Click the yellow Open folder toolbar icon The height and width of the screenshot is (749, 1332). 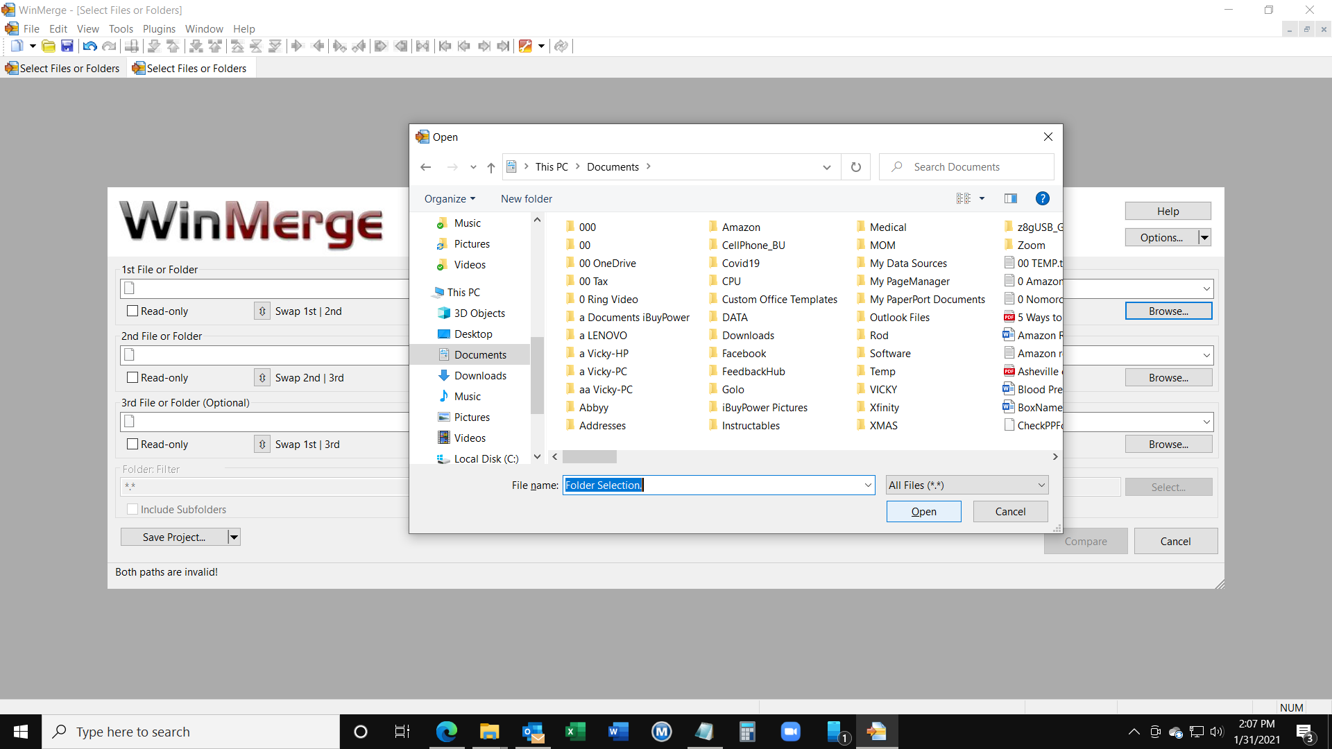pyautogui.click(x=49, y=46)
